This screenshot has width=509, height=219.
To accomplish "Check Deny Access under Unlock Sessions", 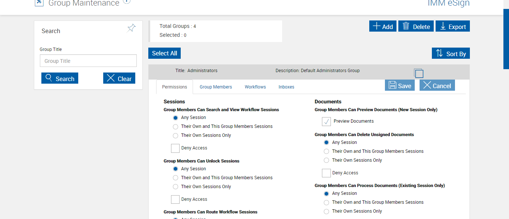I will pyautogui.click(x=175, y=199).
